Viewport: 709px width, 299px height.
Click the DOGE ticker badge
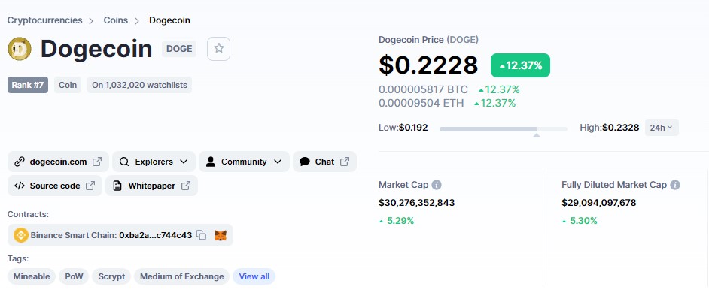coord(179,49)
